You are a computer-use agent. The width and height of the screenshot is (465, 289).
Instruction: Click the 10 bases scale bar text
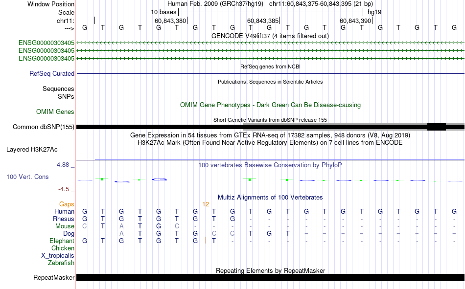[x=163, y=12]
